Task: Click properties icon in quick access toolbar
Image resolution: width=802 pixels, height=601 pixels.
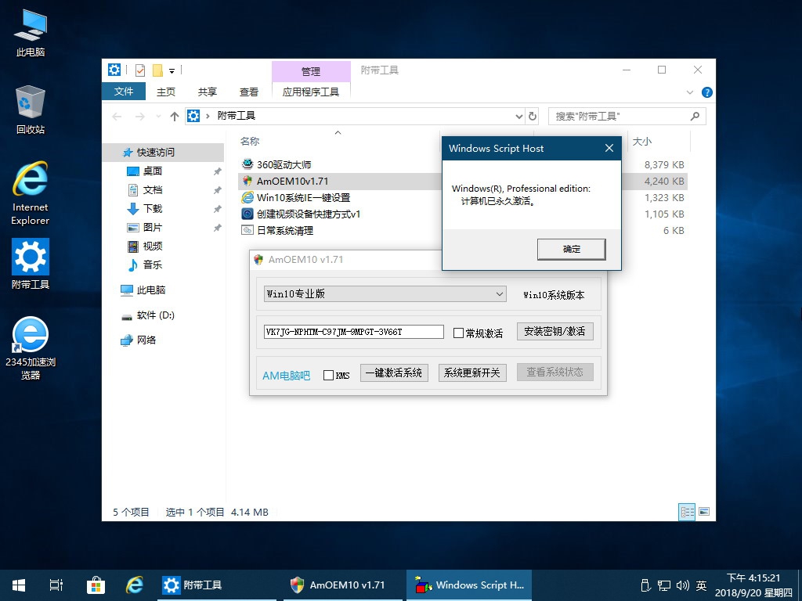Action: coord(139,70)
